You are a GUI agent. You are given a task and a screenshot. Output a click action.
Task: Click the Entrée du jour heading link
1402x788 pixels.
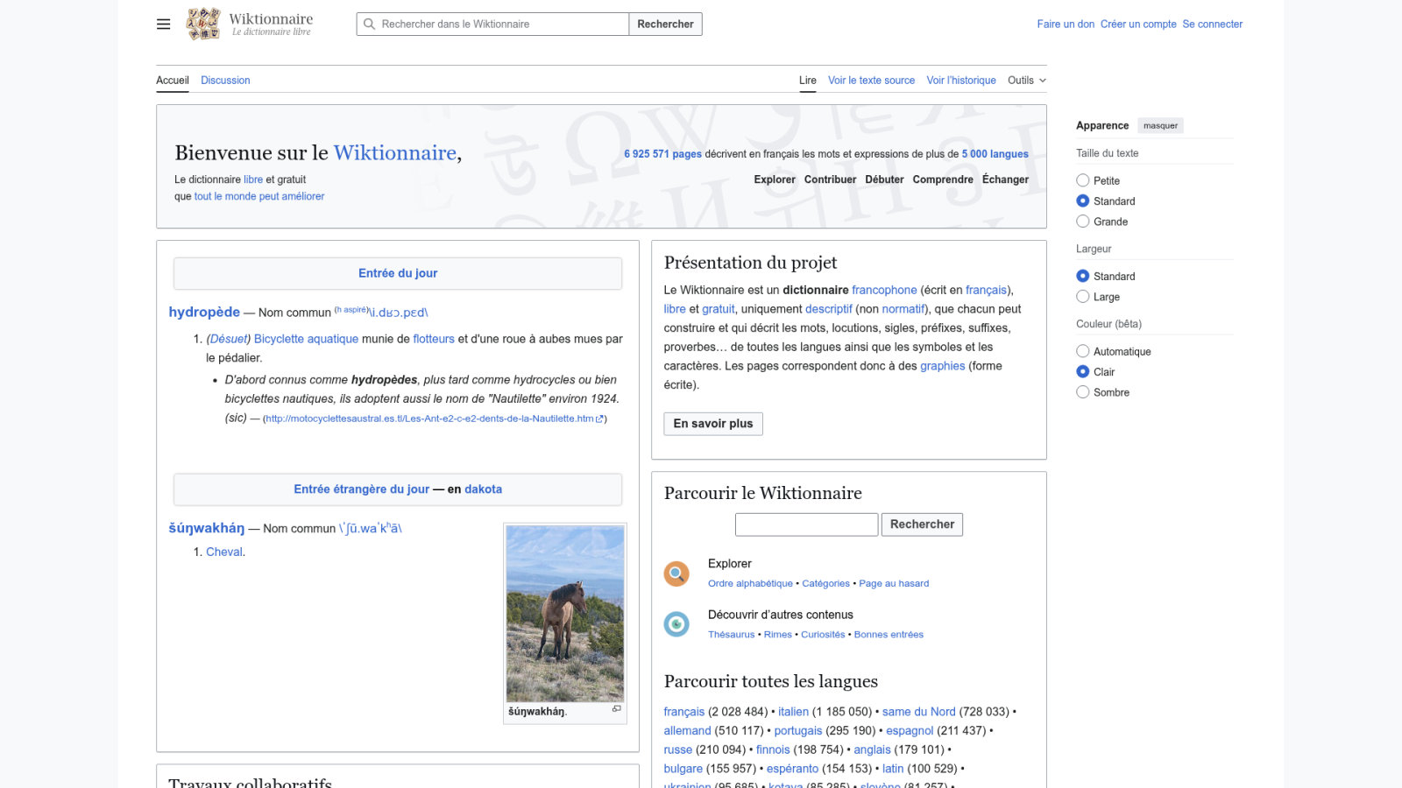[398, 273]
